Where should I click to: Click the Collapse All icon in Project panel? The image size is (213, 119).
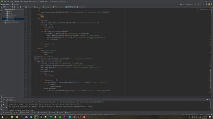tap(17, 7)
